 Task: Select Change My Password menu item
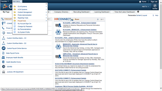tap(25, 26)
